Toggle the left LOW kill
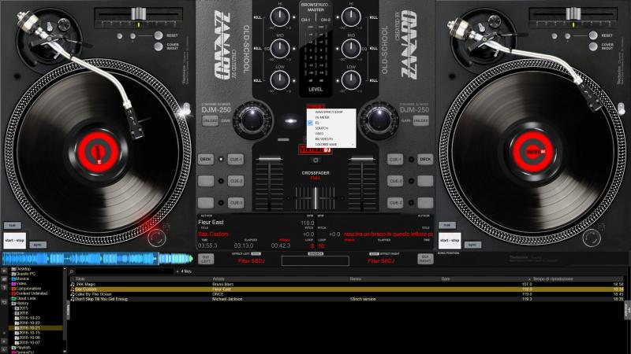Viewport: 631px width, 354px height. point(258,80)
